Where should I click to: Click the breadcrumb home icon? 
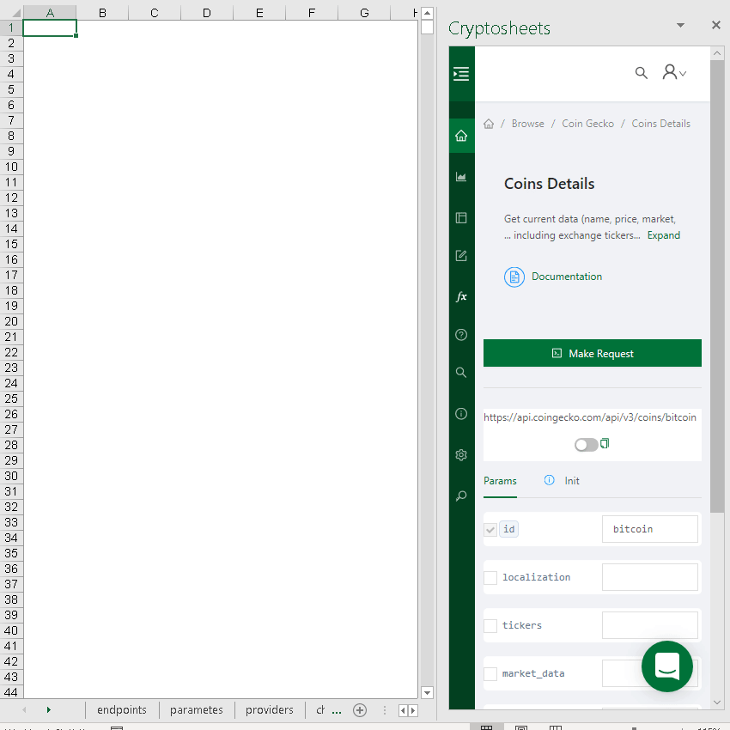489,124
